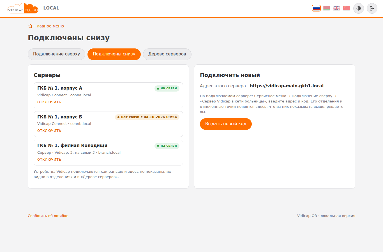
Task: Click the Серверы heading
Action: (x=47, y=75)
